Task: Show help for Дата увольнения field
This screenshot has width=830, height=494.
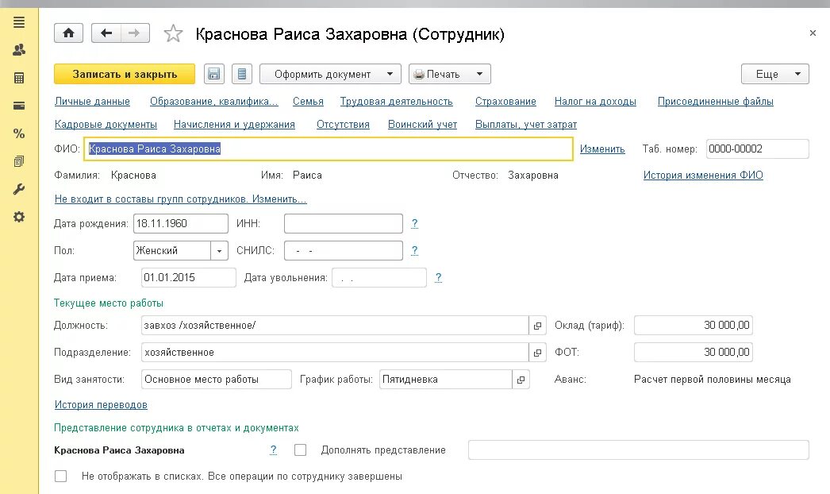Action: point(438,278)
